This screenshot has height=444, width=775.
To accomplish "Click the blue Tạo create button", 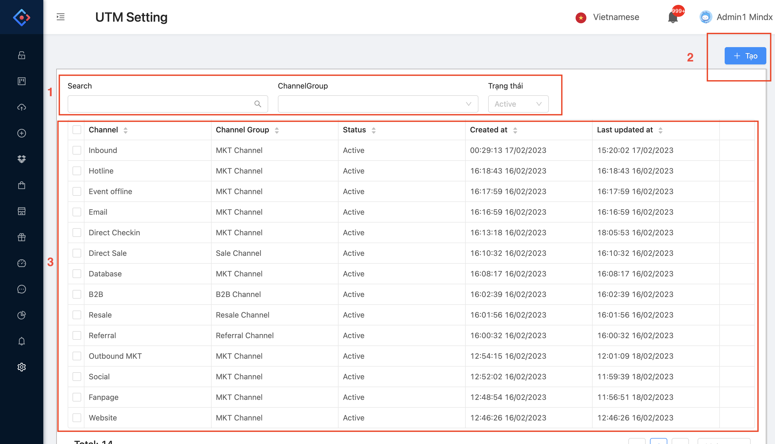I will [x=745, y=56].
